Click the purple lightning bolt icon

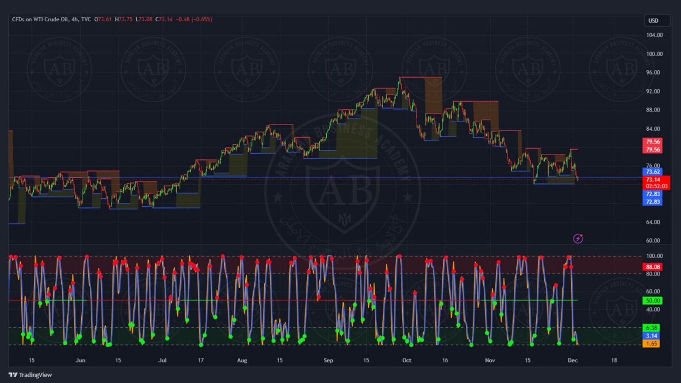(578, 238)
